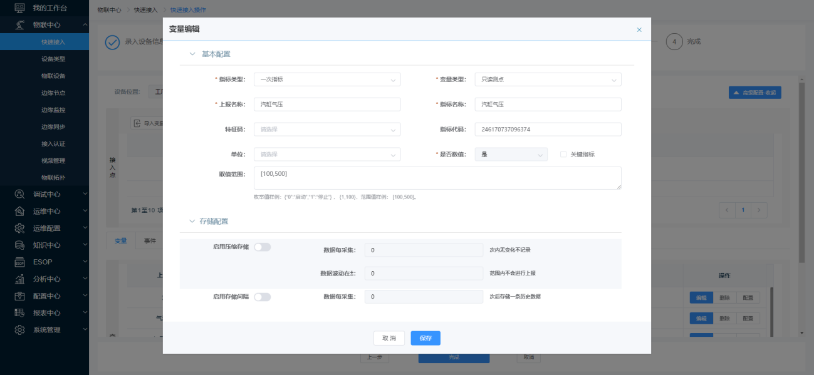Click the 报表中心 sidebar icon
Viewport: 814px width, 375px height.
19,312
